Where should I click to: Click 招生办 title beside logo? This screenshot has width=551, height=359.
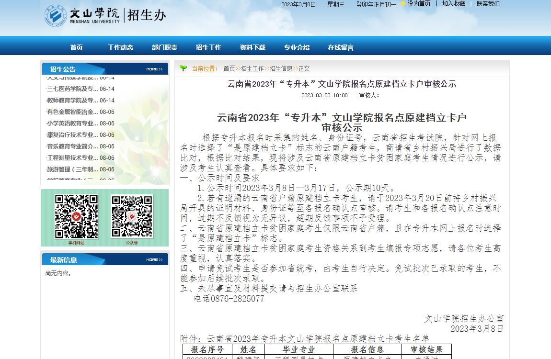[x=147, y=15]
